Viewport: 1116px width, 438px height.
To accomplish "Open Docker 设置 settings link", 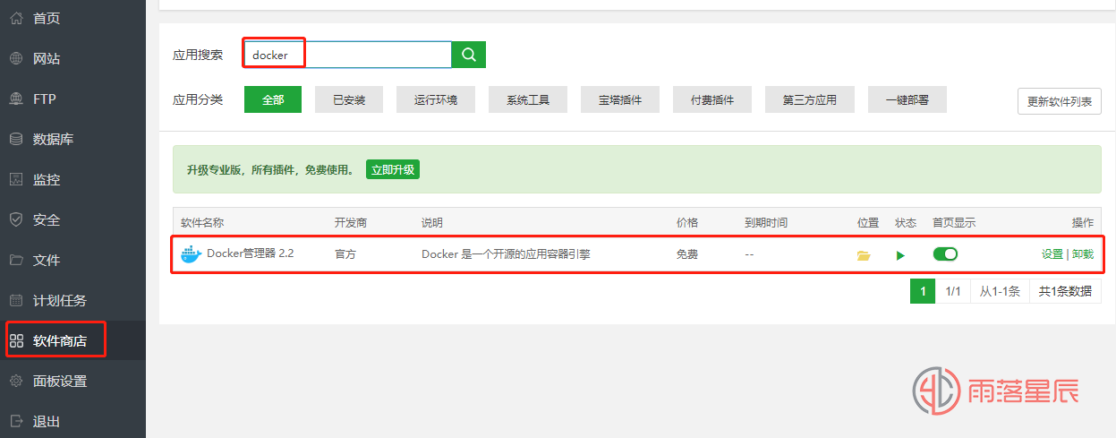I will point(1052,254).
